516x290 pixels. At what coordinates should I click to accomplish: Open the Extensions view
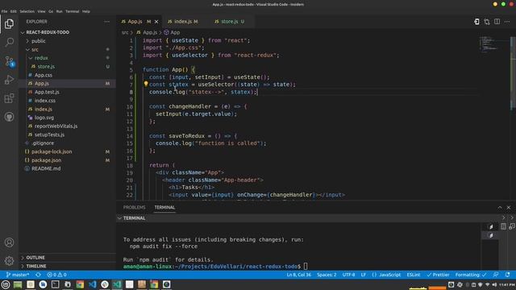(x=9, y=98)
